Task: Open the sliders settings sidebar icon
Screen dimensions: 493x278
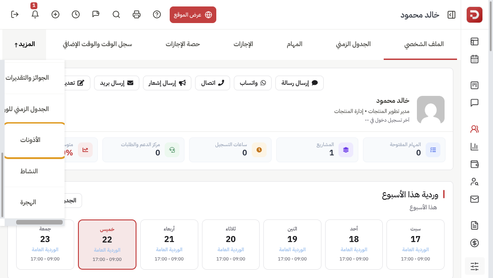Action: (x=475, y=266)
